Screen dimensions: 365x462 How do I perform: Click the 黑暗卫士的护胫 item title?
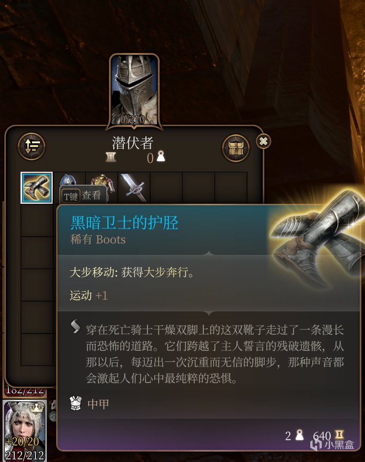pos(124,222)
